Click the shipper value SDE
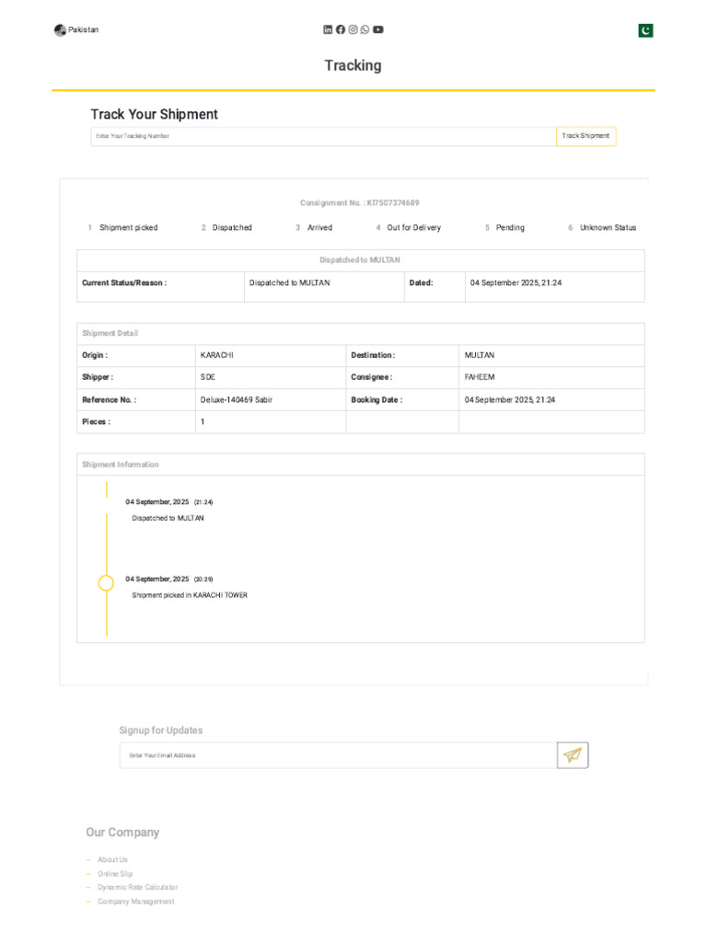The height and width of the screenshot is (942, 707). tap(208, 377)
